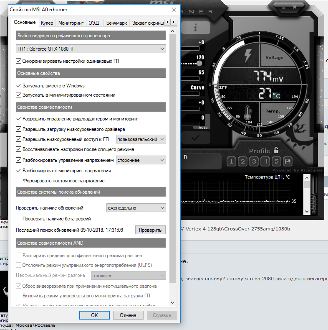Minimize the MSI Afterburner skin window

point(284,8)
